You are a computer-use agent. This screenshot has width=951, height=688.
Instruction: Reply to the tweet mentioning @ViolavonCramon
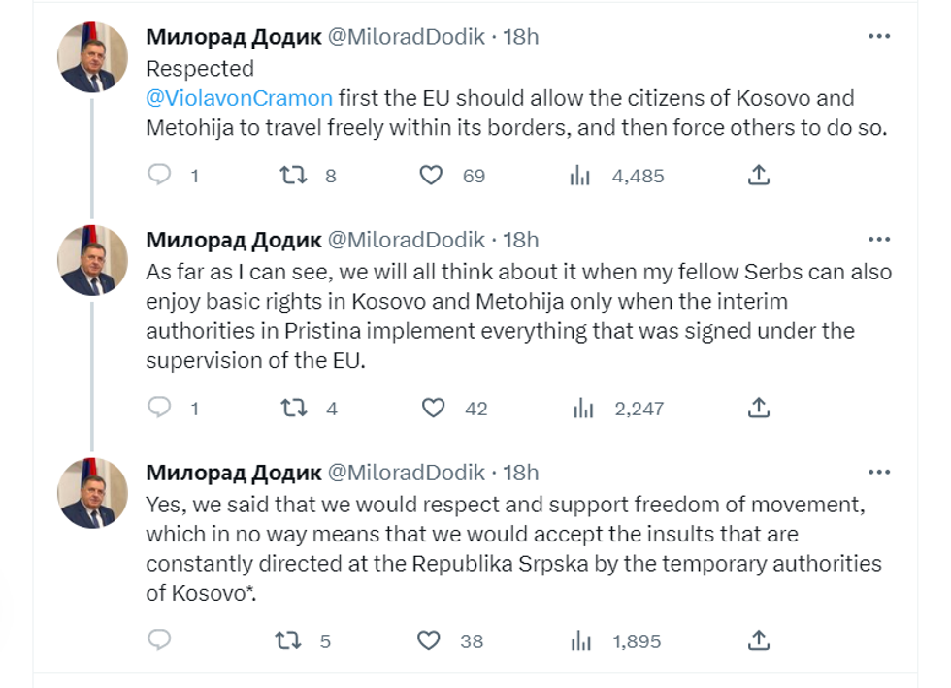(160, 176)
